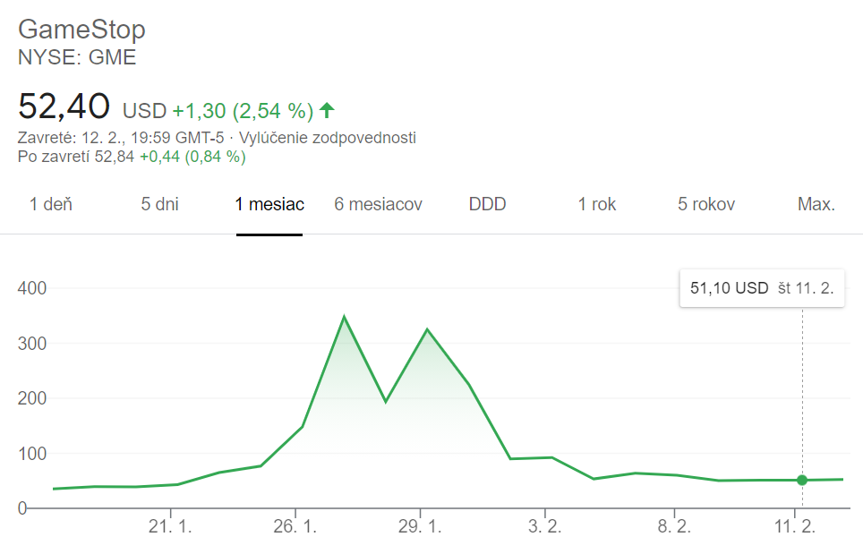Click the 100 y-axis label
The width and height of the screenshot is (863, 554).
[32, 454]
